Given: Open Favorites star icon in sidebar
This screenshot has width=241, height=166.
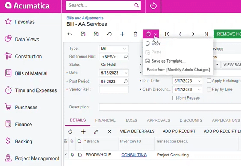Looking at the screenshot, I should 8,22.
